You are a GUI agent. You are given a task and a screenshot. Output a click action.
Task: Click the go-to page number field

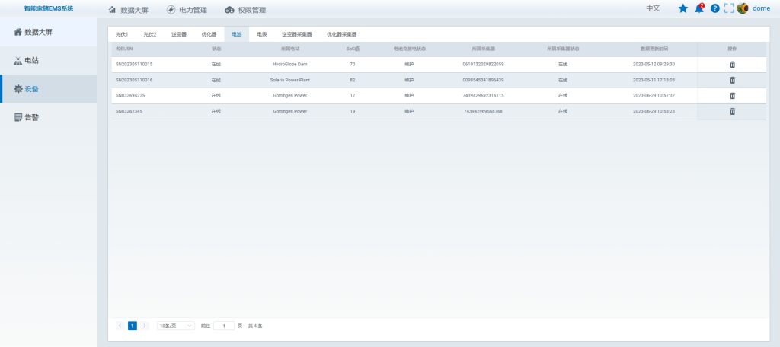(224, 326)
